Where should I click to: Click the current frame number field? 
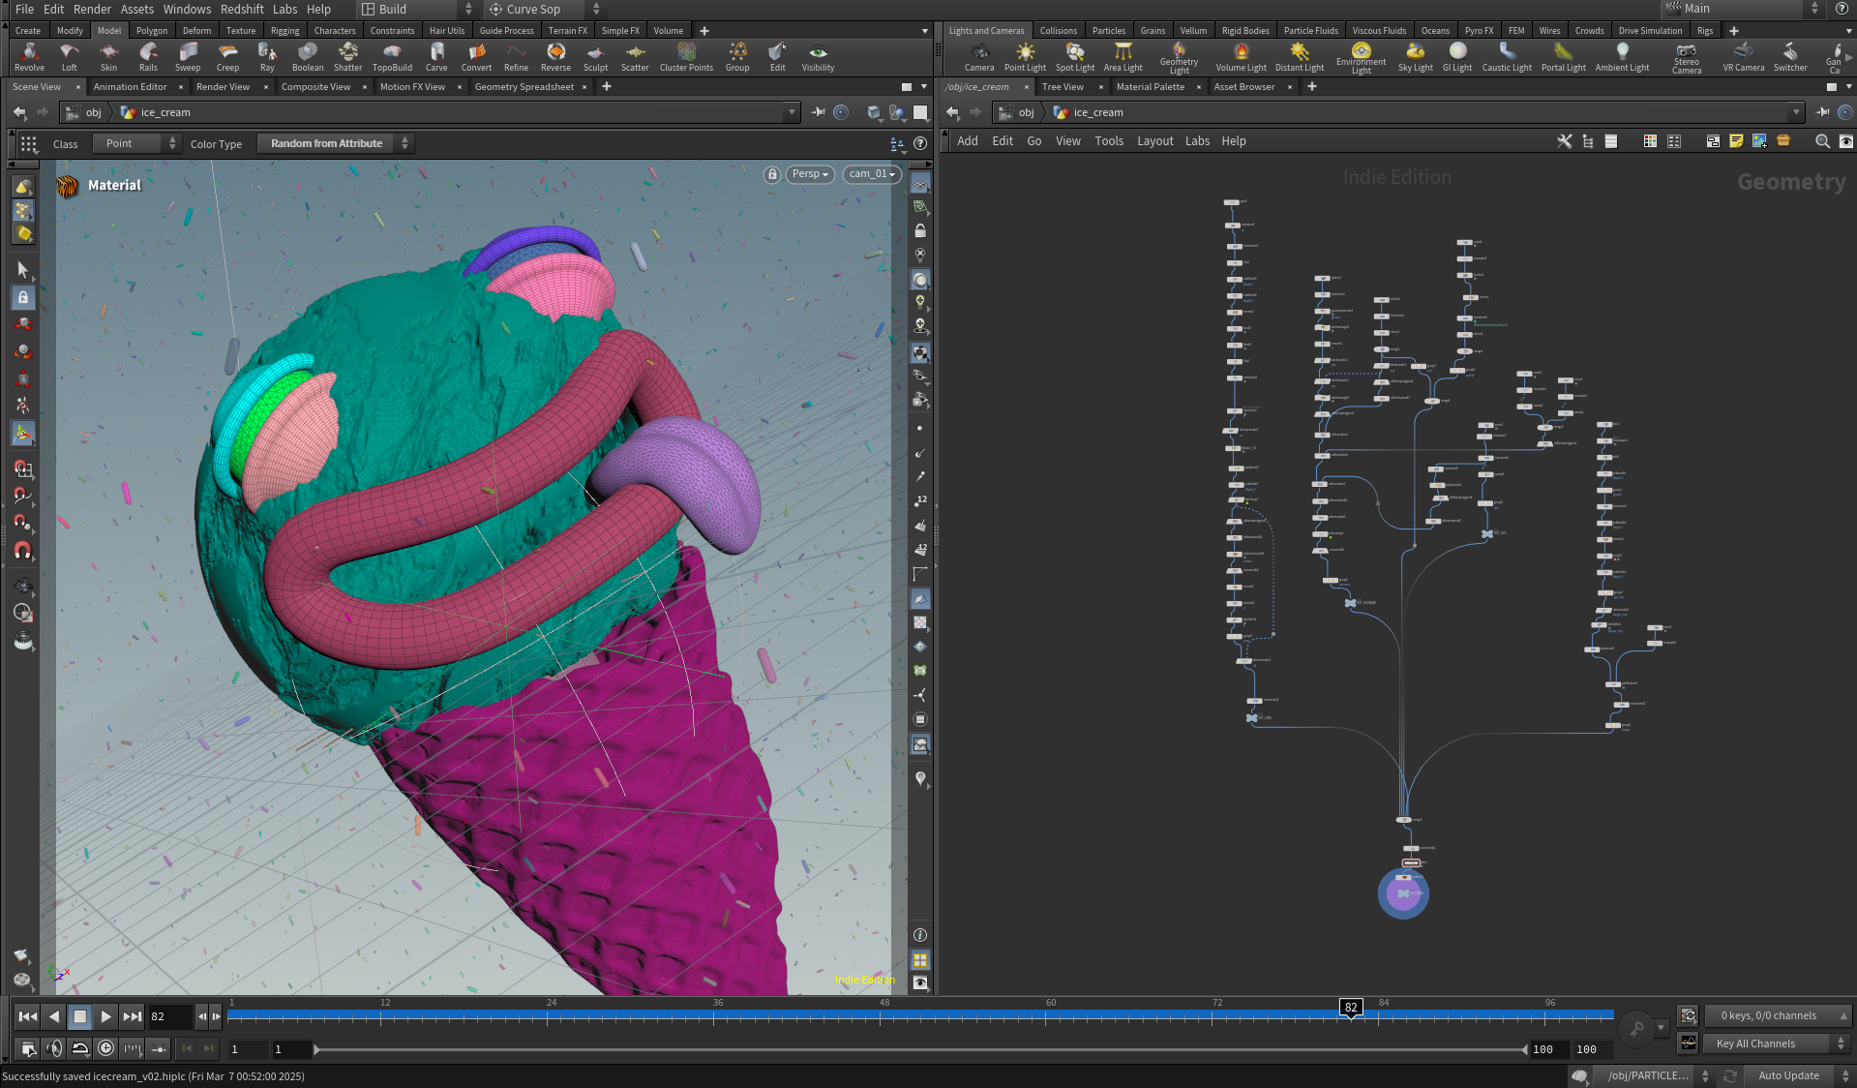(168, 1016)
